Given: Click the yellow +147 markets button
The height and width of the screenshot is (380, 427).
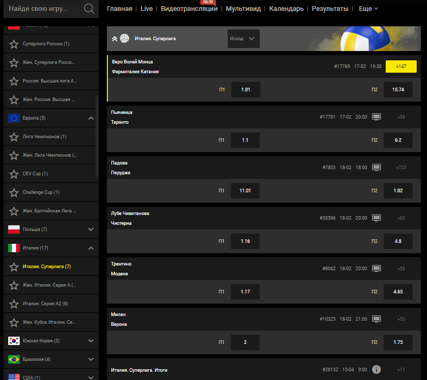Looking at the screenshot, I should (401, 67).
